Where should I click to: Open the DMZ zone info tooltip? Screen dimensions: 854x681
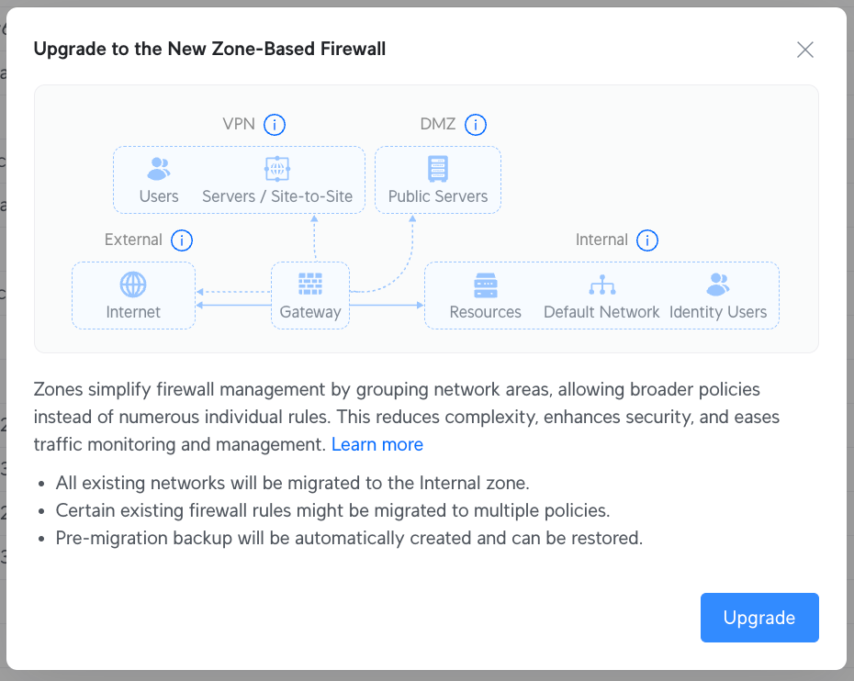[476, 124]
